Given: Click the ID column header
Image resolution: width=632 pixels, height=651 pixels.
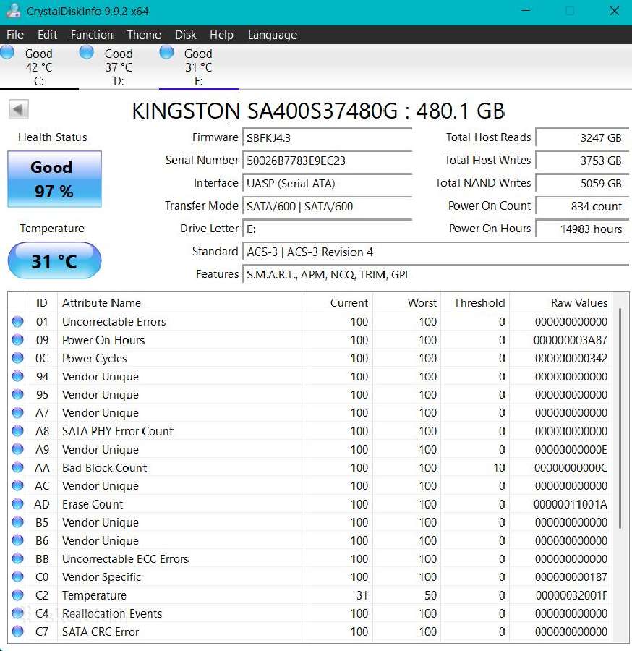Looking at the screenshot, I should click(x=42, y=302).
